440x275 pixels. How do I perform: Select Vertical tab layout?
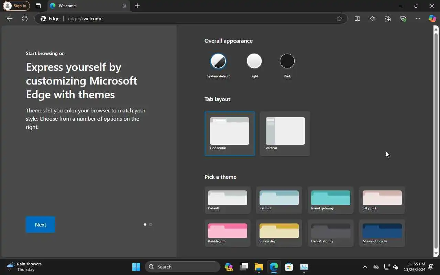285,134
